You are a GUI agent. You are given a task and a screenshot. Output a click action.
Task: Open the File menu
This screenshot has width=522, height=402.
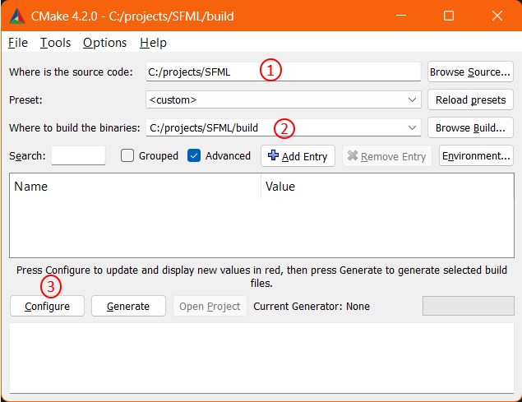pyautogui.click(x=18, y=43)
